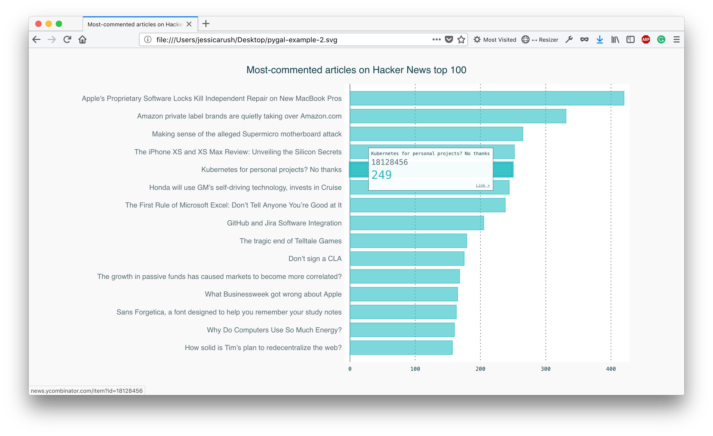Open page actions three-dot menu
The height and width of the screenshot is (436, 713).
(436, 40)
